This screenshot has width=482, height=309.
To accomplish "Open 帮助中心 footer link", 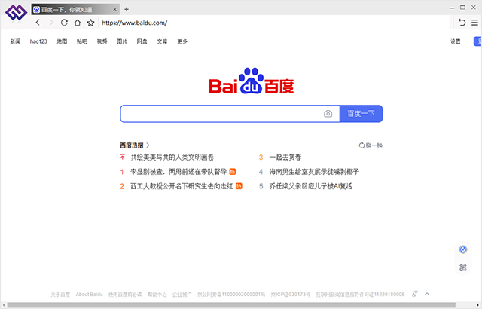I will (157, 294).
